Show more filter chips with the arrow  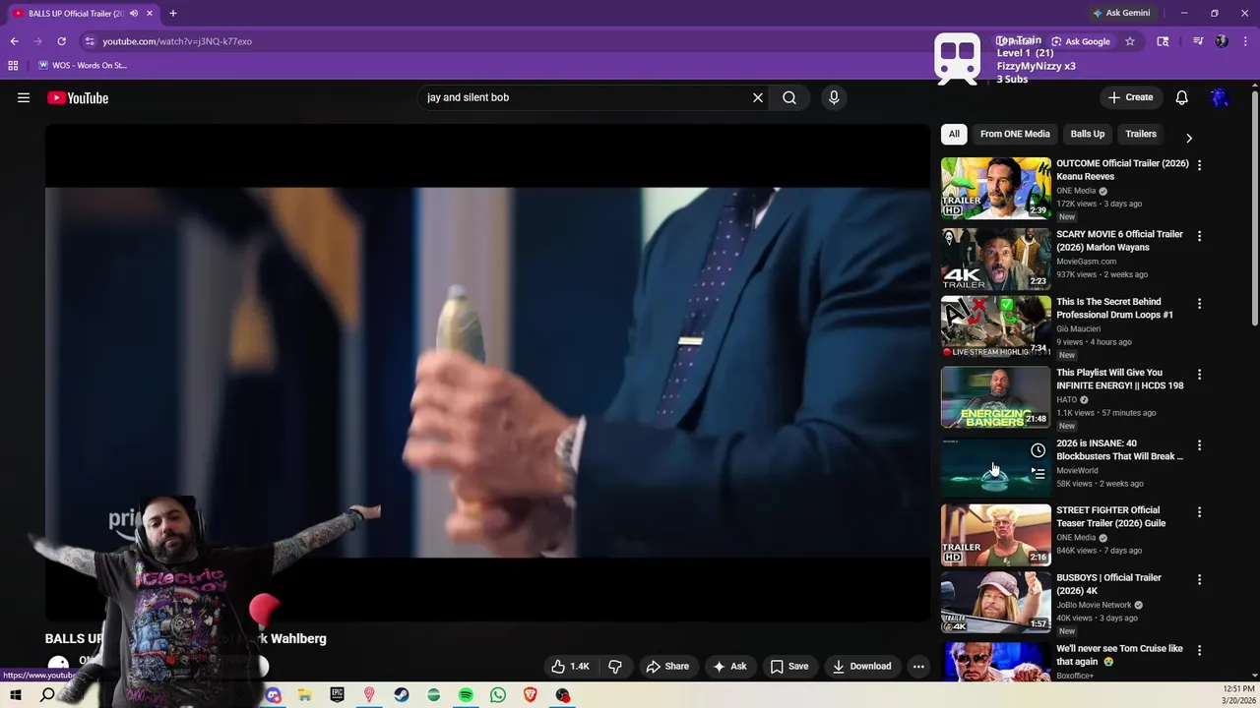click(x=1188, y=138)
